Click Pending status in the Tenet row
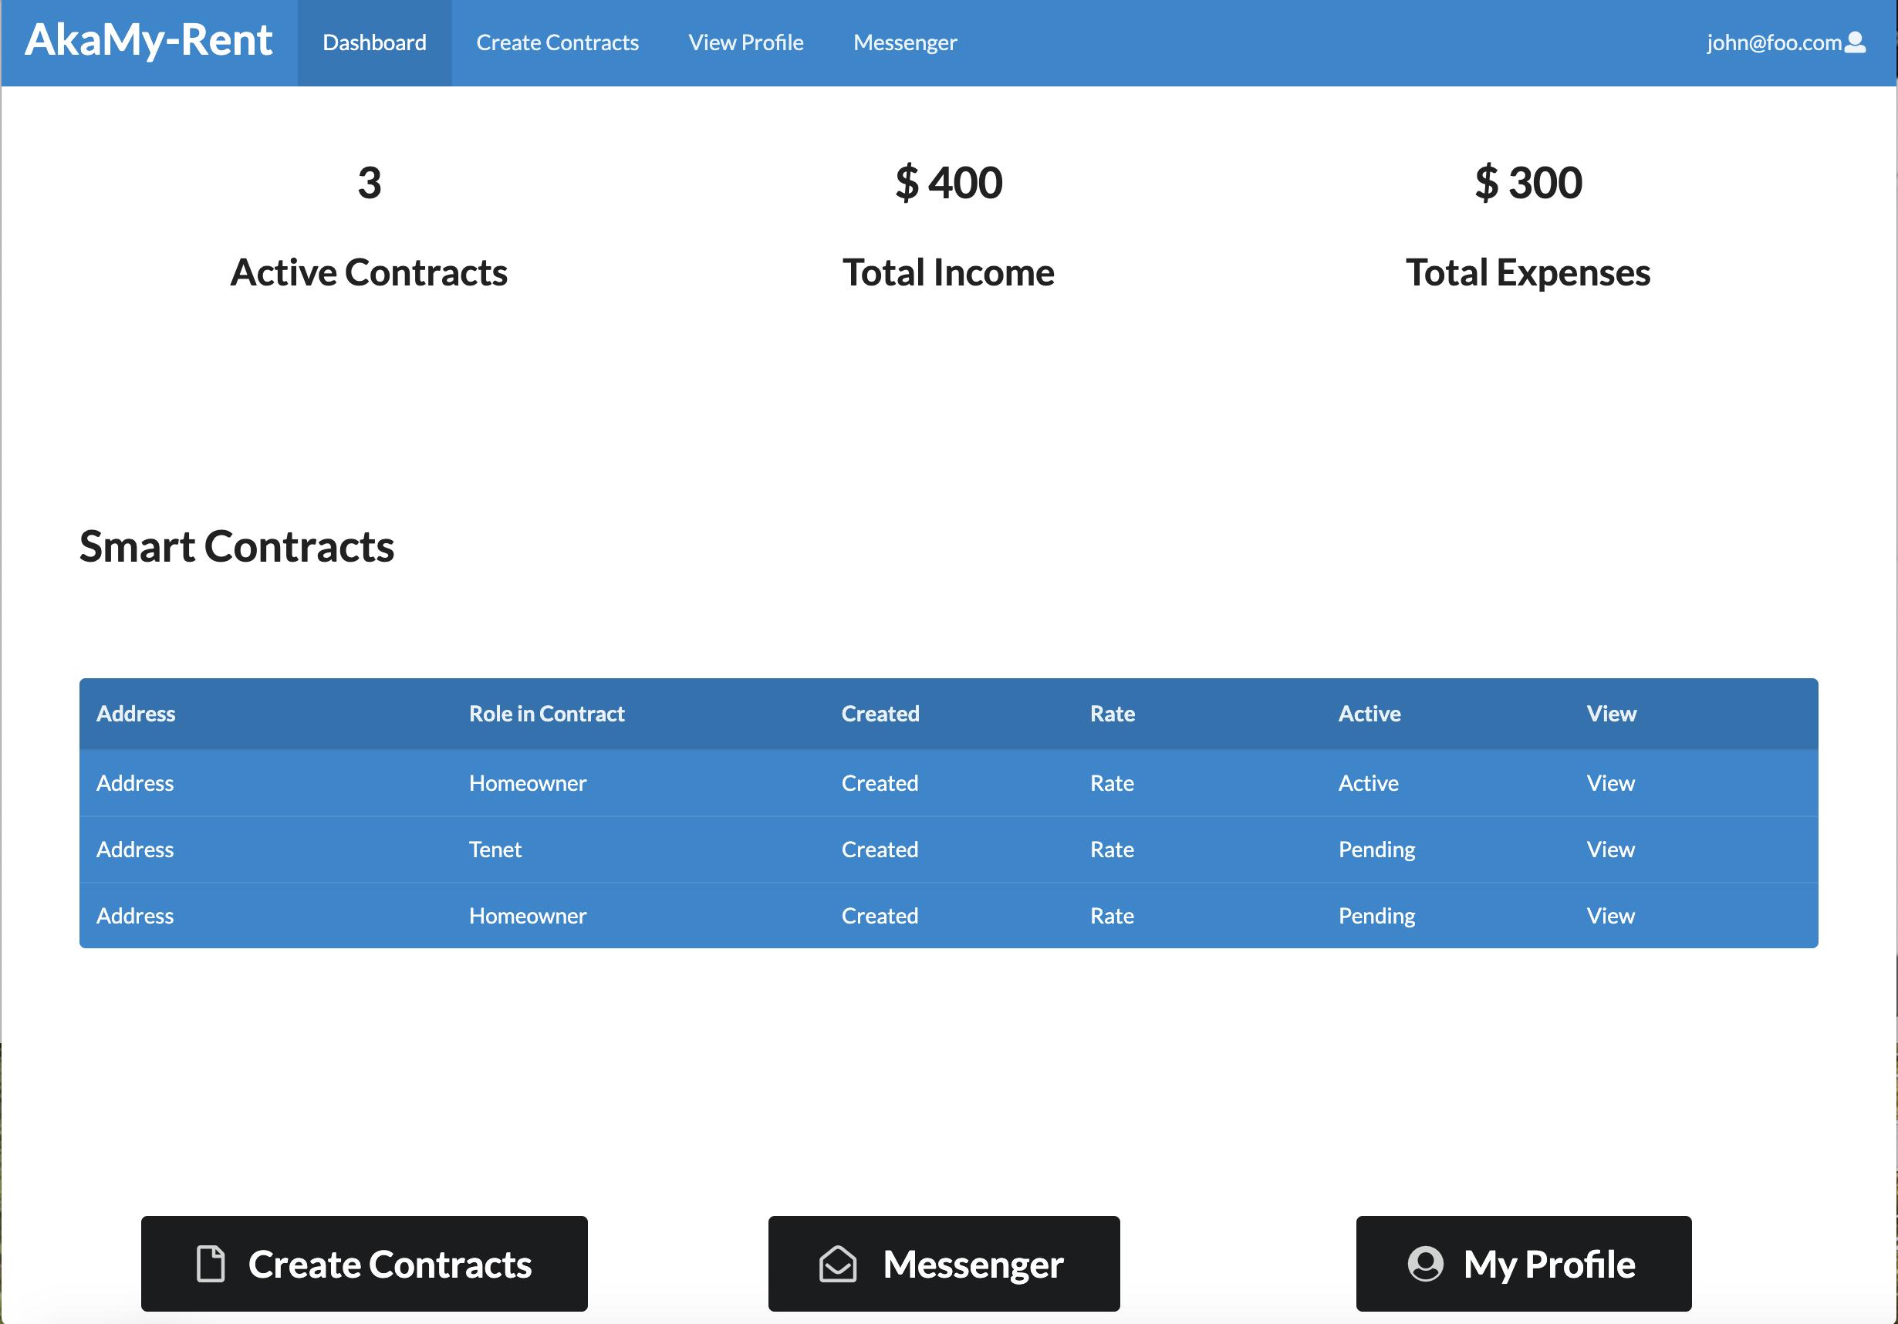 pyautogui.click(x=1376, y=849)
